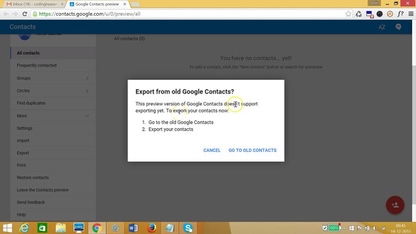
Task: Click the volume tray icon
Action: coord(374,228)
